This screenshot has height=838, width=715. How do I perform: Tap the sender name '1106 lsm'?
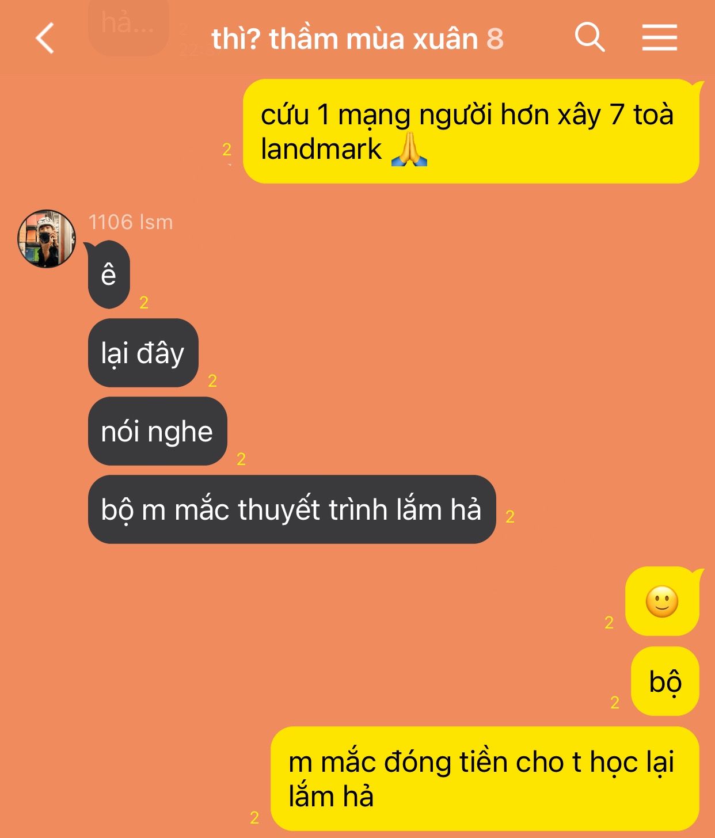(131, 222)
